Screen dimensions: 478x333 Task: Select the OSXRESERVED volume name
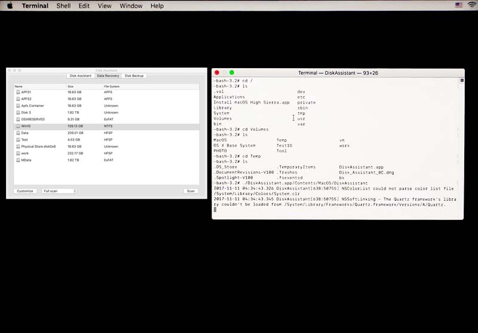pyautogui.click(x=33, y=119)
